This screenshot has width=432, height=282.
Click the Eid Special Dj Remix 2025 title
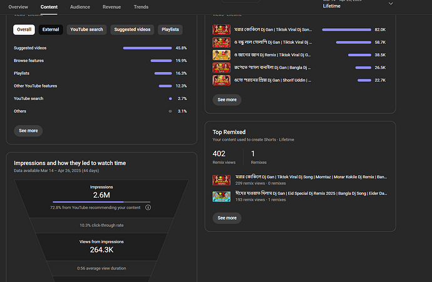pyautogui.click(x=311, y=193)
